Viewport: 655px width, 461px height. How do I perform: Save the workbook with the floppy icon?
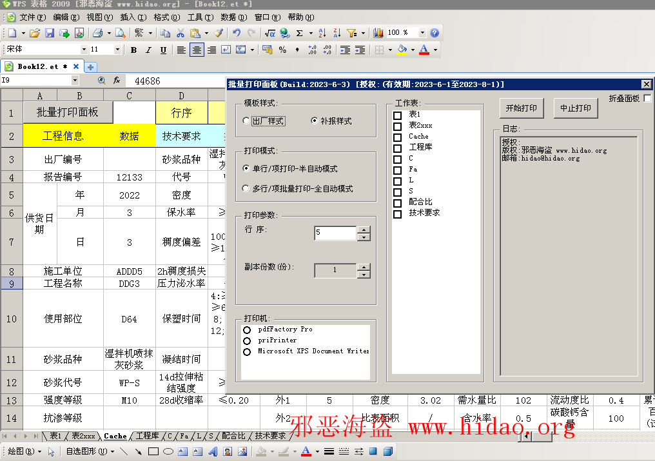pos(49,33)
